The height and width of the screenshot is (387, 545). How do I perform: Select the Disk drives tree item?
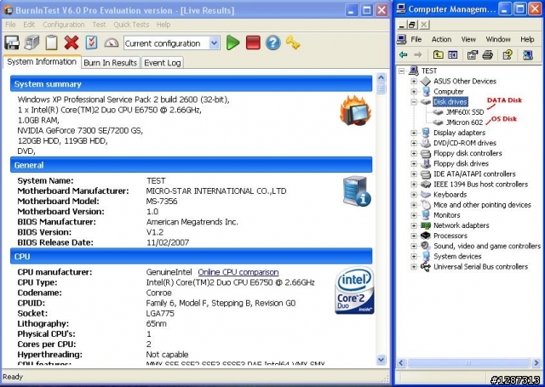coord(450,102)
